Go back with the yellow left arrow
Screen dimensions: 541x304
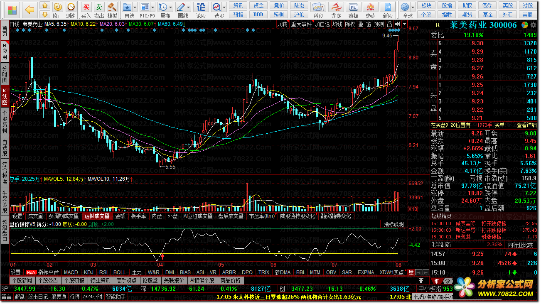(x=30, y=10)
